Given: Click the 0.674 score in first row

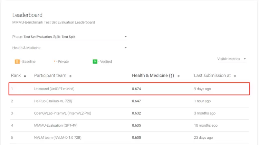Looking at the screenshot, I should tap(136, 89).
